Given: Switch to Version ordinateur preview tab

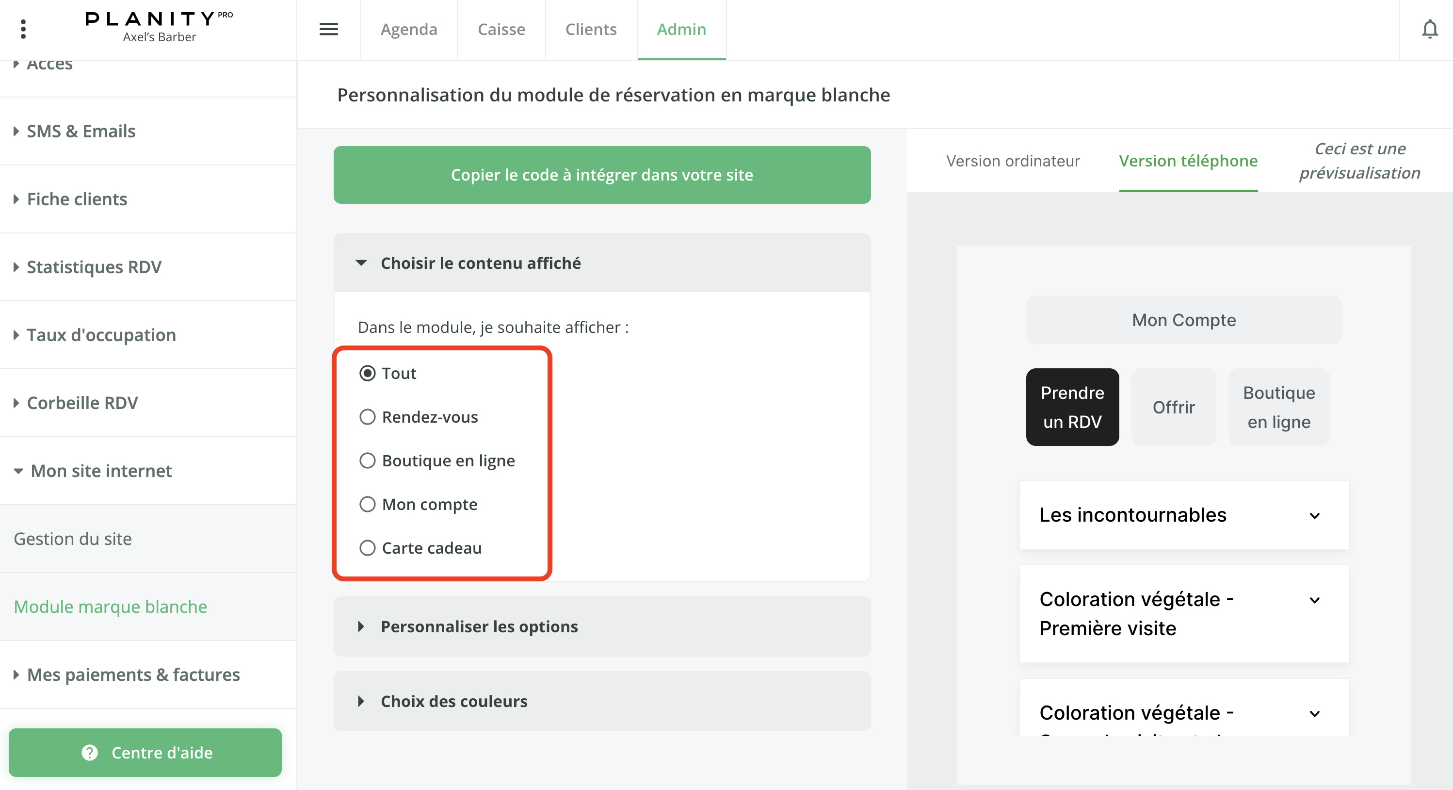Looking at the screenshot, I should click(x=1013, y=162).
